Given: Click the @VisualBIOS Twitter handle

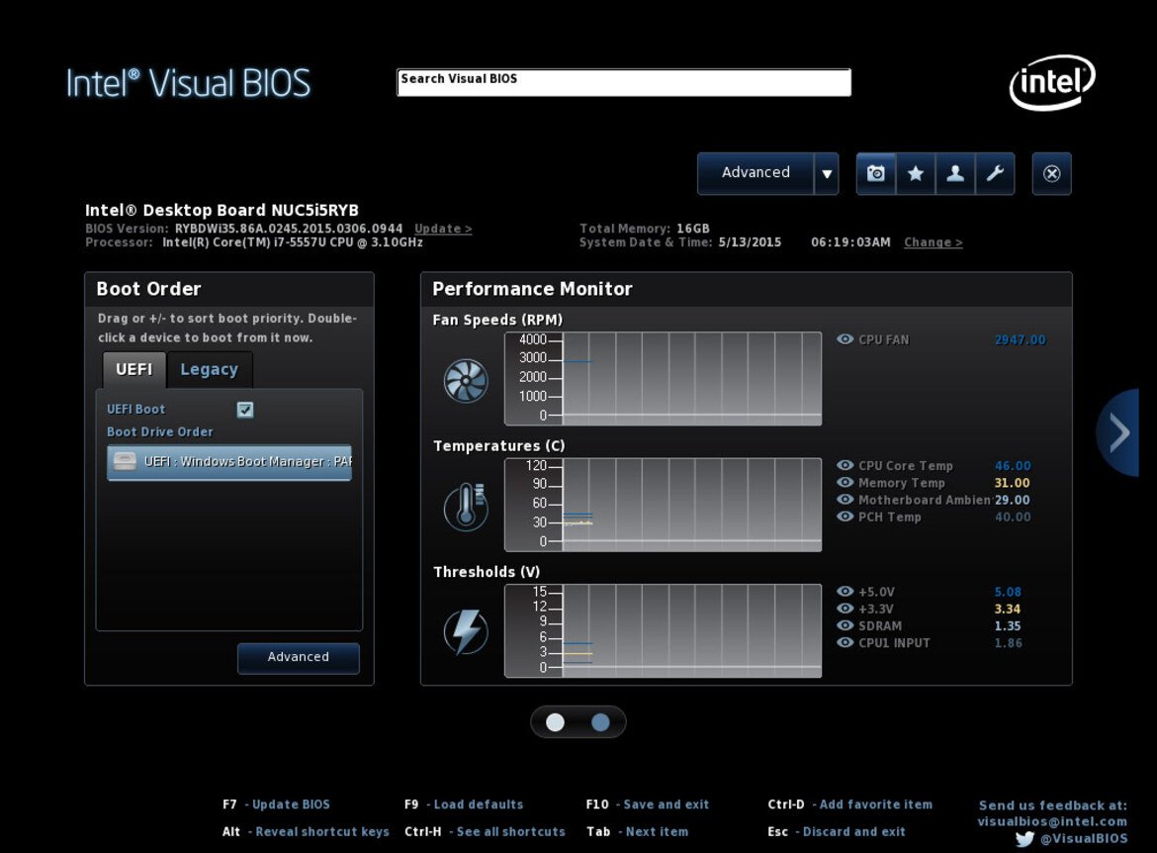Looking at the screenshot, I should [1083, 839].
